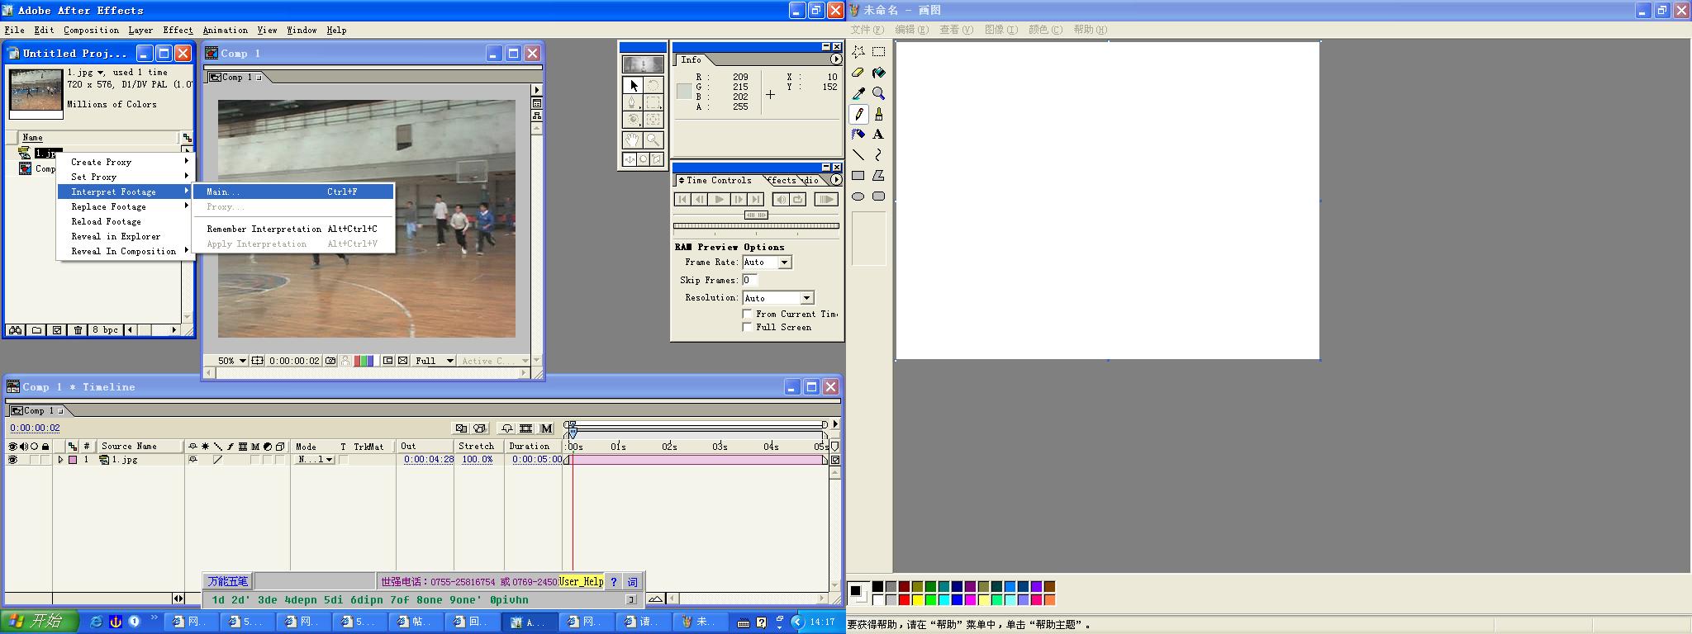Select the free-form selection tool in Paint

858,51
